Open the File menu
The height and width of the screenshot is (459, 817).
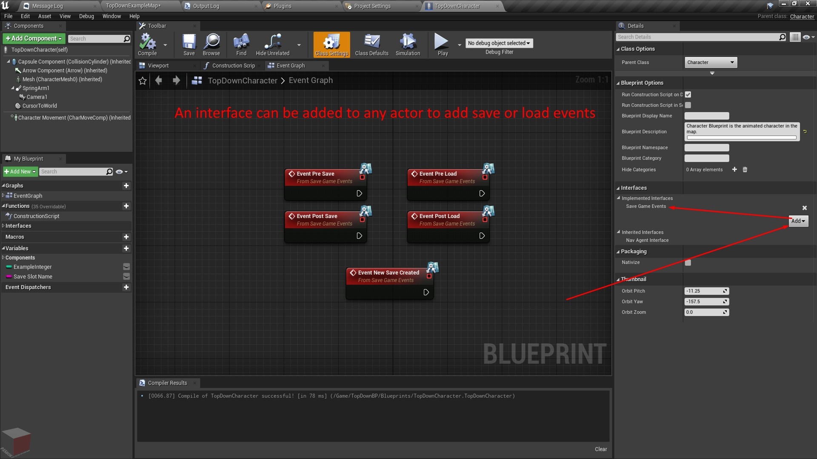9,16
